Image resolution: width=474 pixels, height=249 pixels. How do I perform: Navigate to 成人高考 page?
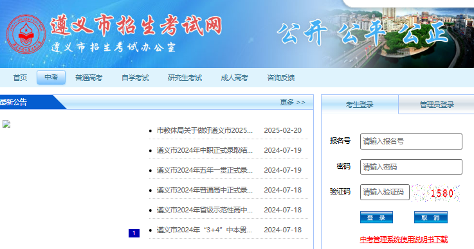click(234, 78)
